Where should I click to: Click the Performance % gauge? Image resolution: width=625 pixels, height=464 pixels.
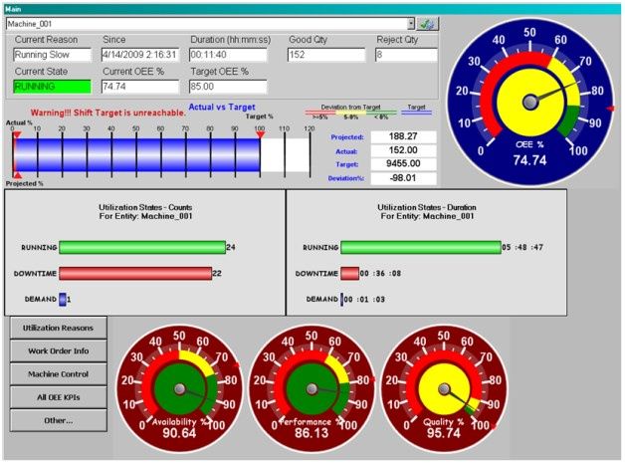coord(312,388)
